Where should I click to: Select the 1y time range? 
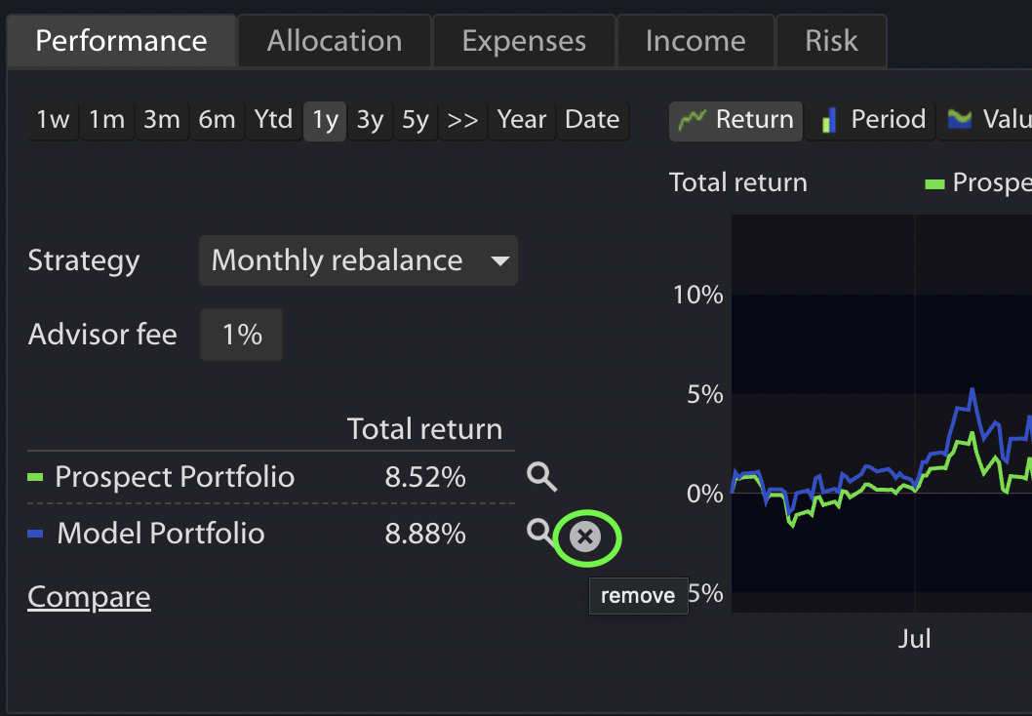pos(325,120)
